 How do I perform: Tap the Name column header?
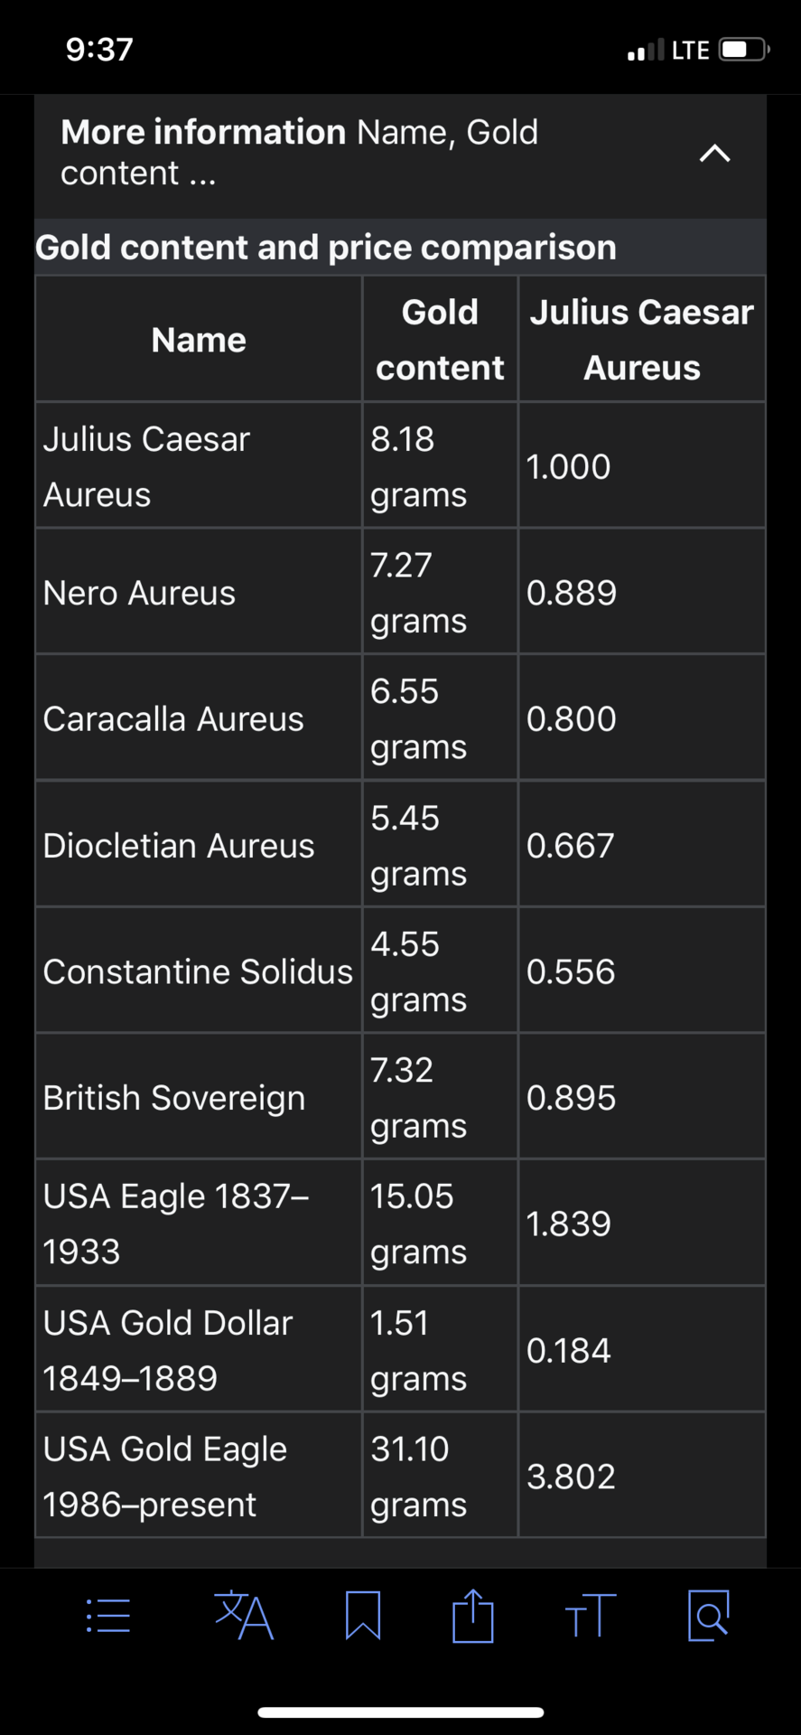(x=199, y=340)
